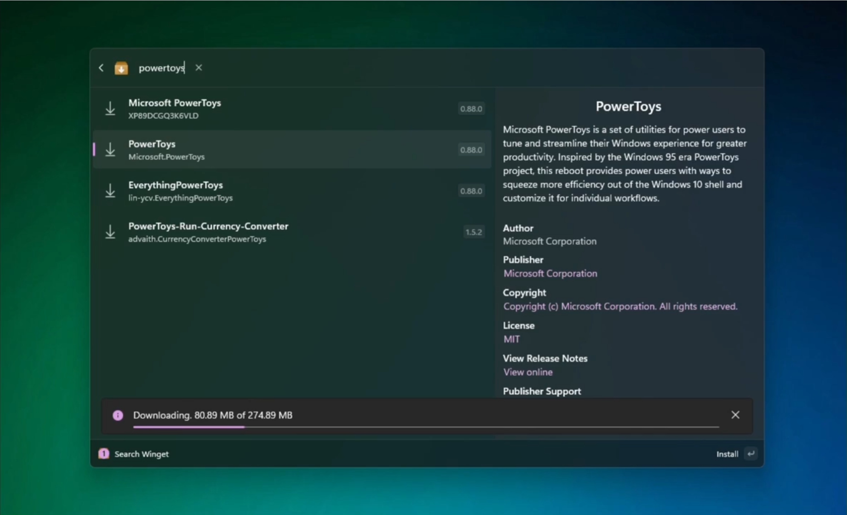This screenshot has height=515, width=847.
Task: Click download icon beside Microsoft PowerToys
Action: coord(110,108)
